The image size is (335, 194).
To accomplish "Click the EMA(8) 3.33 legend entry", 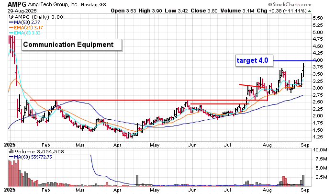I will [x=24, y=33].
